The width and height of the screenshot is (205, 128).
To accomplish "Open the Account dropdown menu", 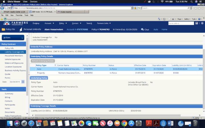I will point(49,23).
